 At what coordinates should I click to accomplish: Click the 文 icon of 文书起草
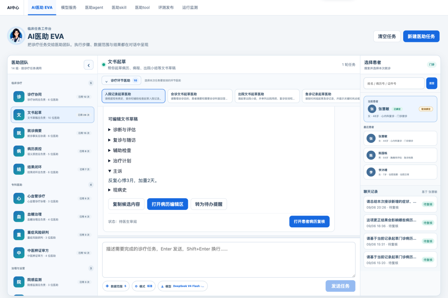(19, 115)
